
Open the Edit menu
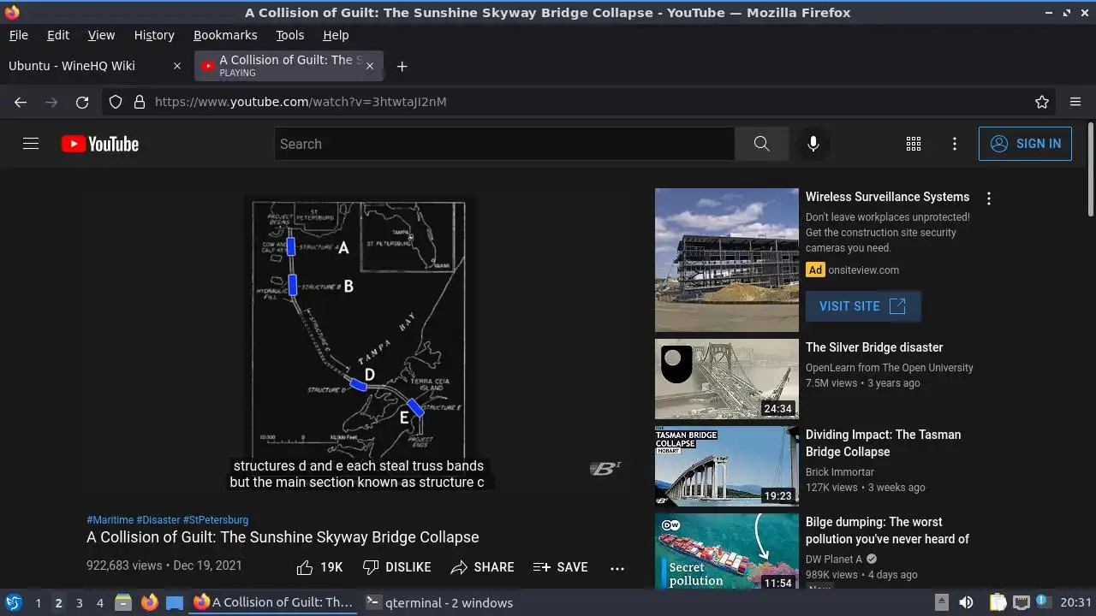[x=58, y=35]
